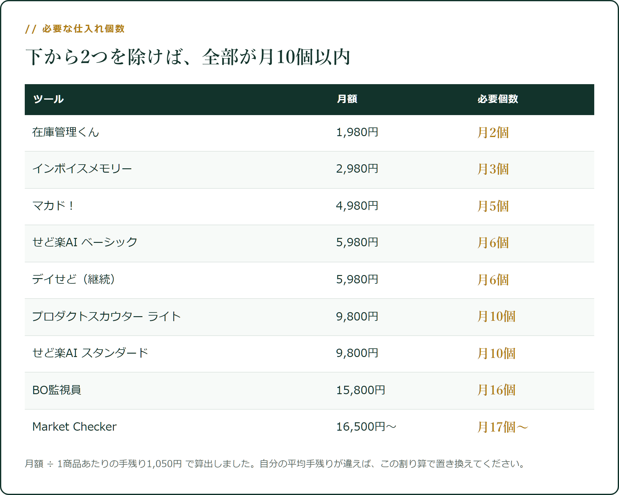This screenshot has width=619, height=495.
Task: Click the '16,500円～' price cell
Action: (366, 427)
